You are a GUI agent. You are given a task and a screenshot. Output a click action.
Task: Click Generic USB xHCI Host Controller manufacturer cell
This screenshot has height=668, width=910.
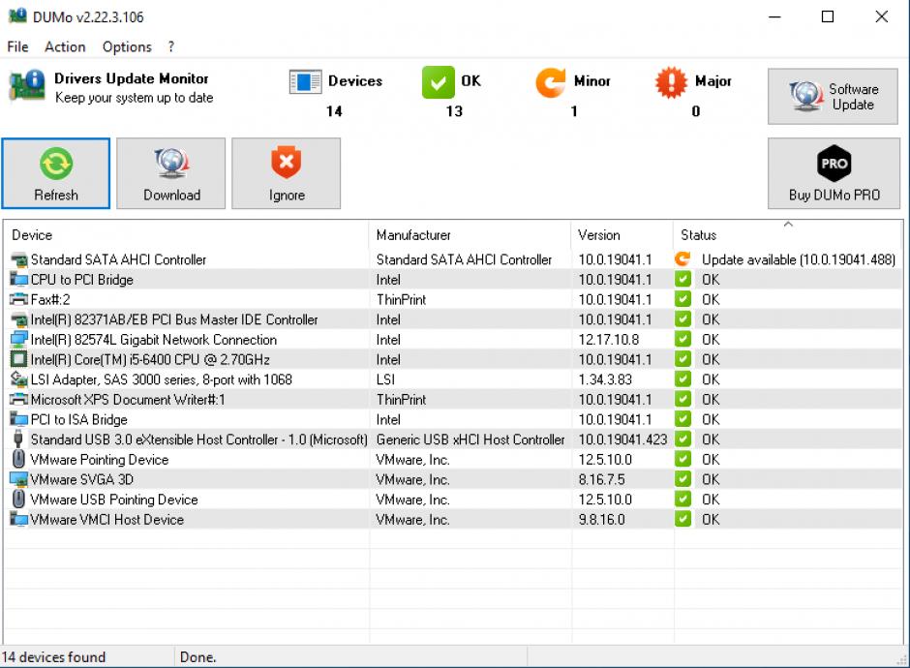(470, 440)
